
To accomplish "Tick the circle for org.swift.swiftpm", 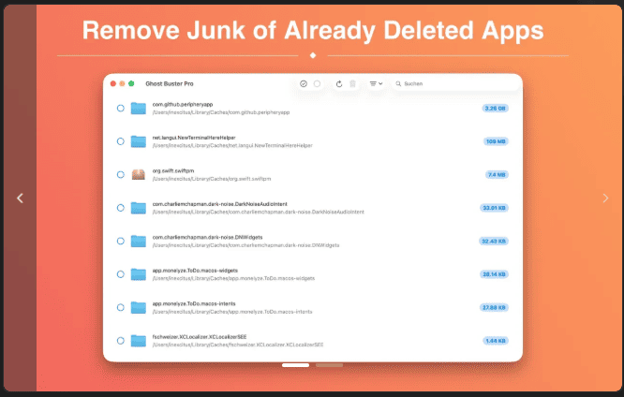I will click(x=120, y=174).
